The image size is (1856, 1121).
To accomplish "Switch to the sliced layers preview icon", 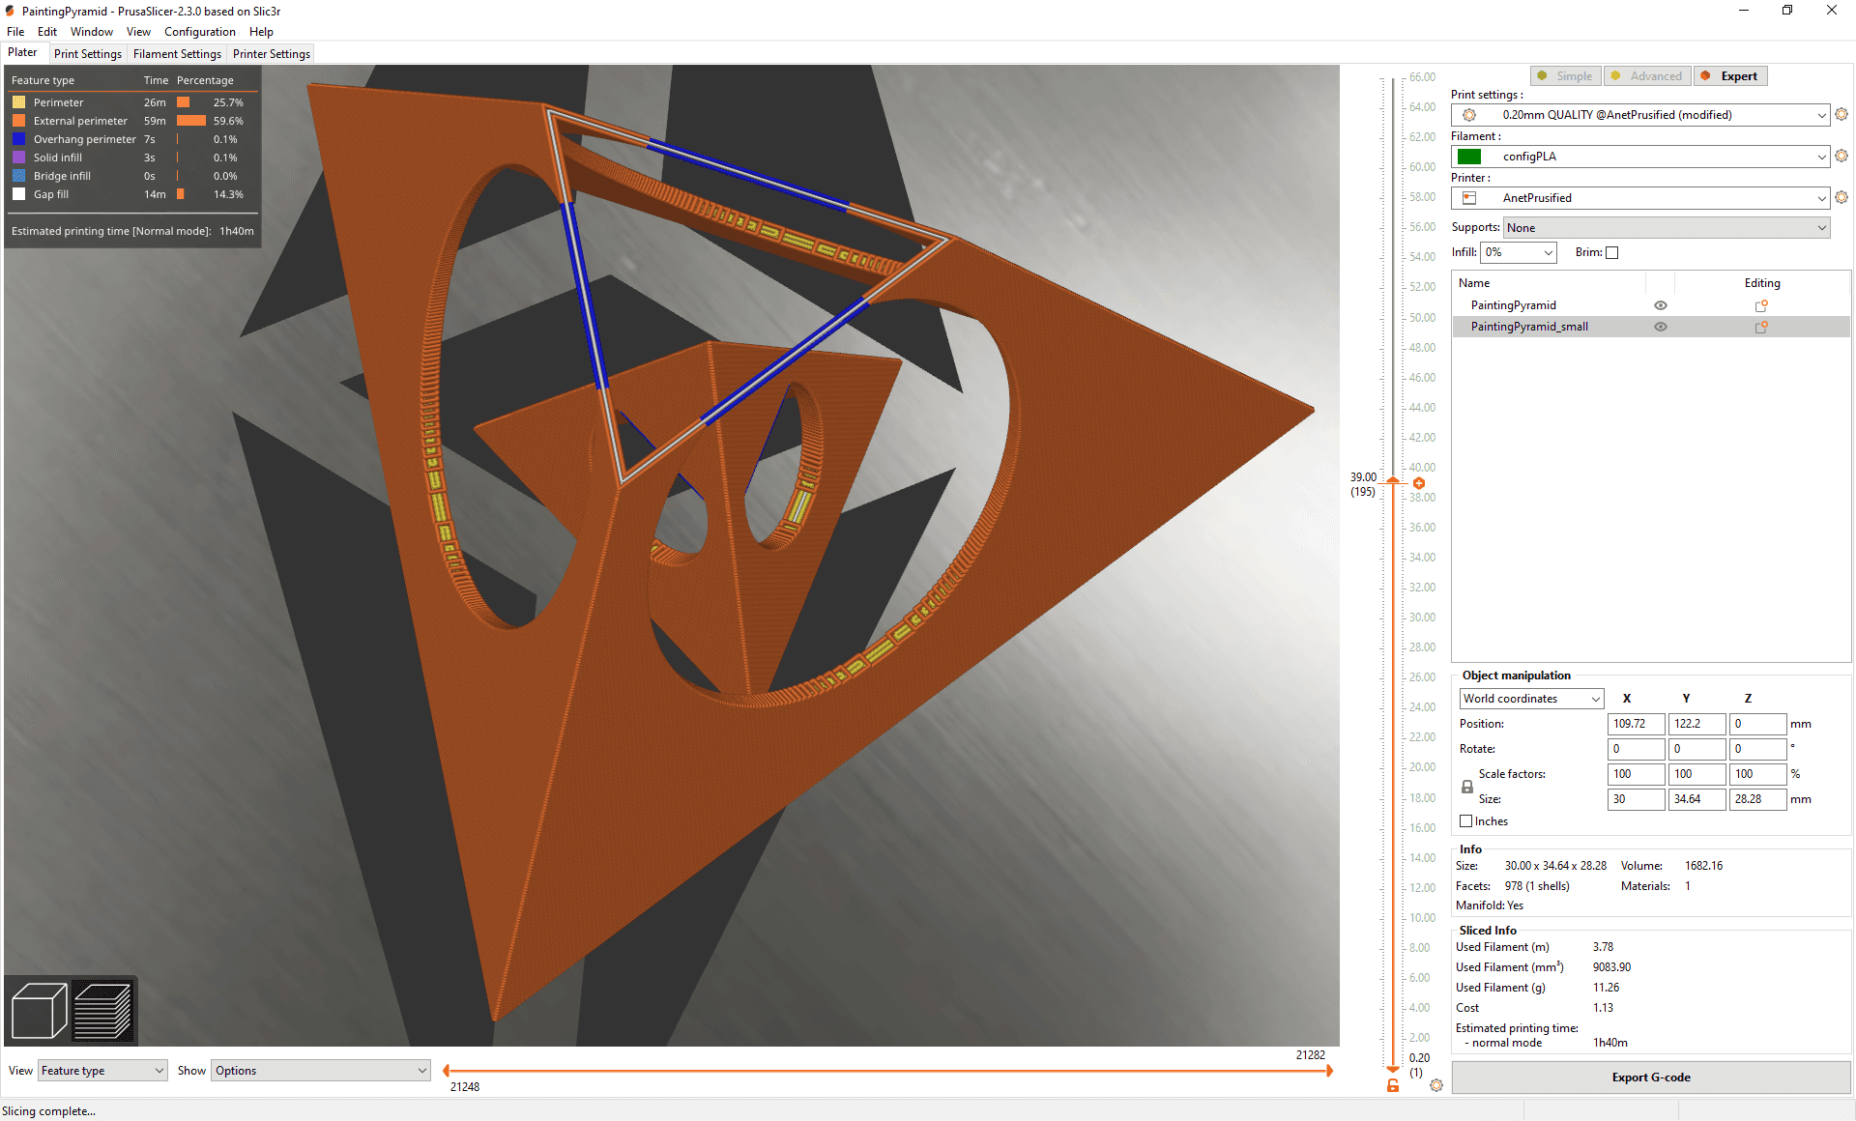I will coord(102,1011).
